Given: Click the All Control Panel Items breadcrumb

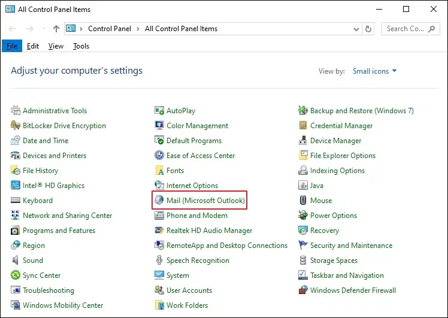Looking at the screenshot, I should pos(181,29).
